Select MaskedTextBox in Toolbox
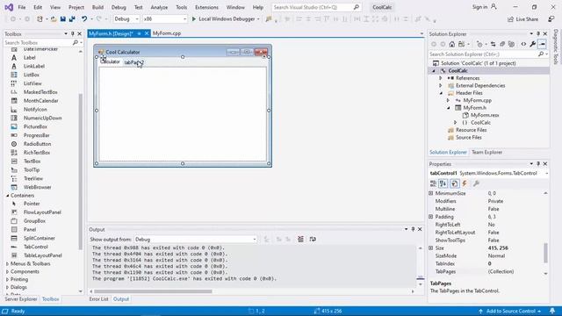562x316 pixels. pyautogui.click(x=40, y=92)
